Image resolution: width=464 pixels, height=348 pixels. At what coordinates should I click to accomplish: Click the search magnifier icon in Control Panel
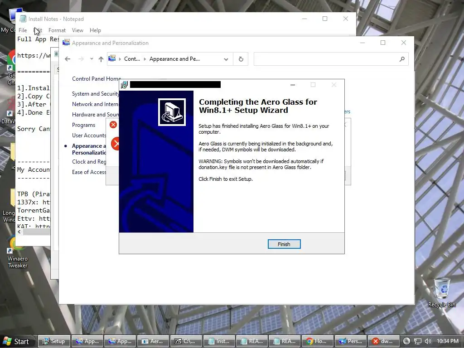pos(402,59)
